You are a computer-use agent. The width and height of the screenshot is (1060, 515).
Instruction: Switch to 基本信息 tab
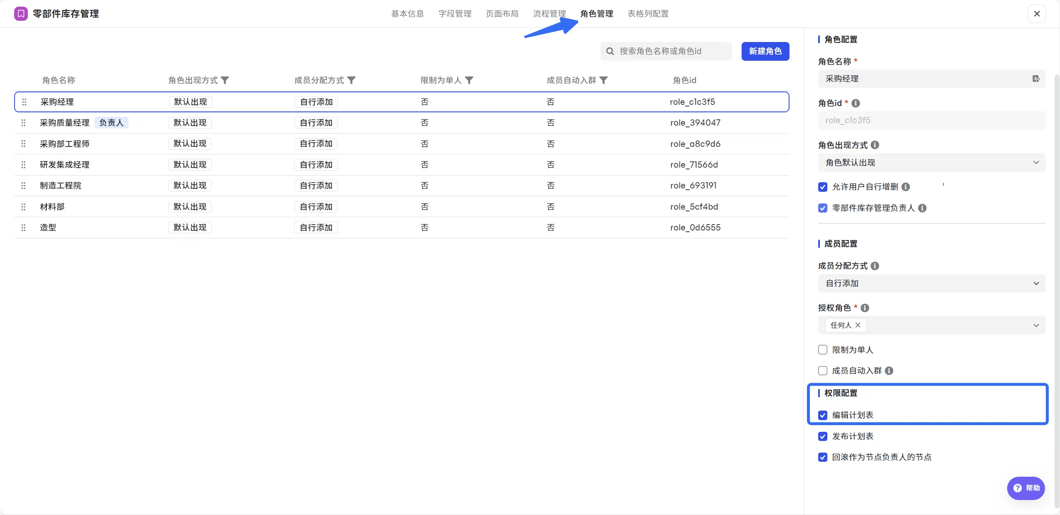pyautogui.click(x=407, y=14)
